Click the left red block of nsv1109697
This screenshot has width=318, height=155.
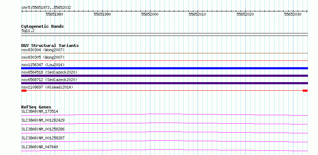click(x=24, y=91)
